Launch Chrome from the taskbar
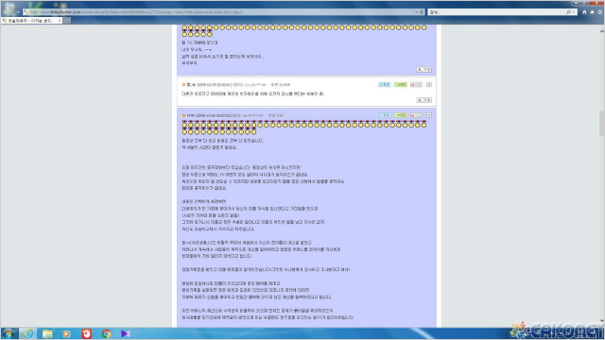605x340 pixels. (x=106, y=333)
